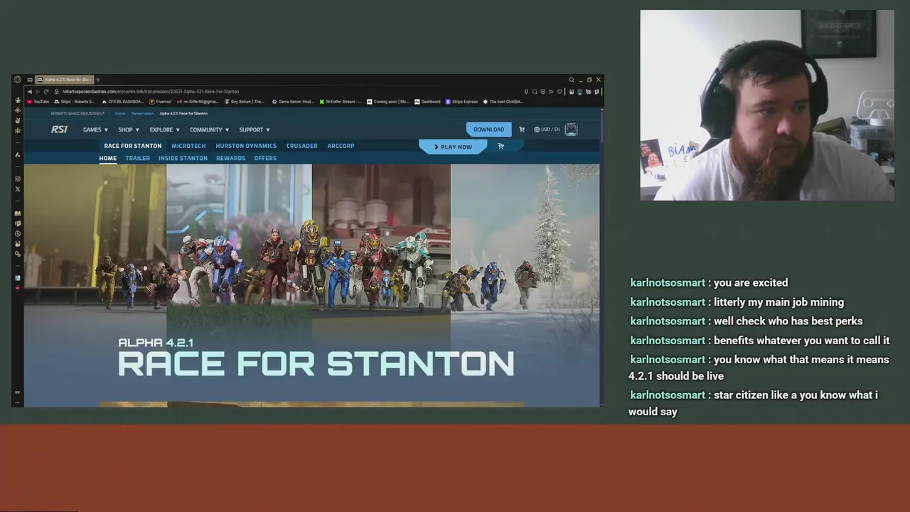Open the Opera menu logo icon
Image resolution: width=910 pixels, height=512 pixels.
coord(18,80)
